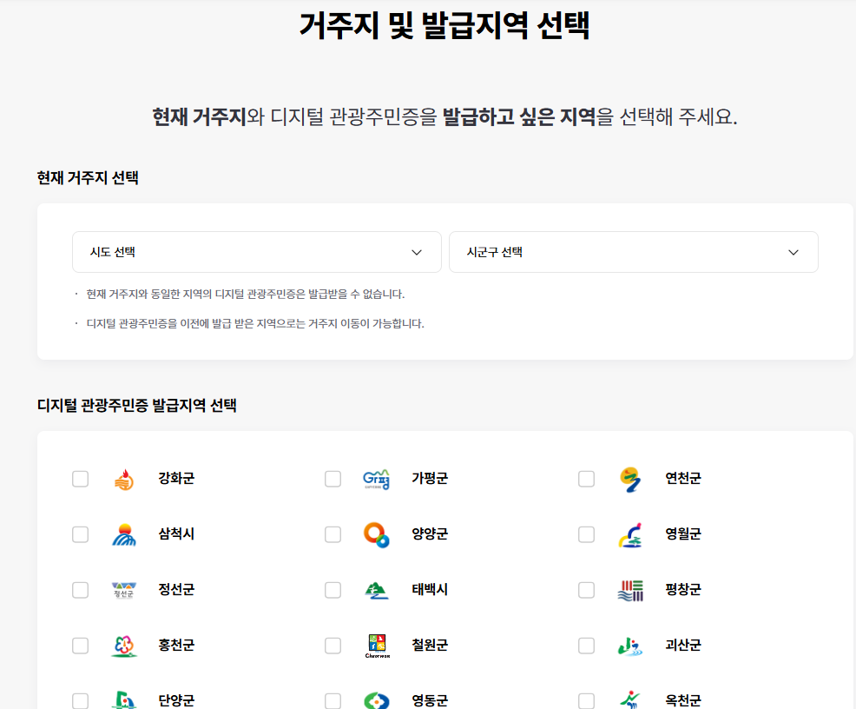Check the 괴산군 checkbox

[x=586, y=646]
